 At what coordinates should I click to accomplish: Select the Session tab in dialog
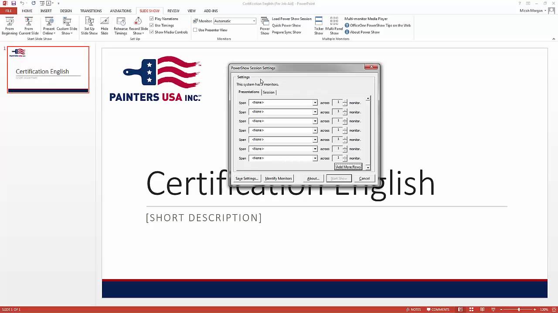(x=269, y=92)
